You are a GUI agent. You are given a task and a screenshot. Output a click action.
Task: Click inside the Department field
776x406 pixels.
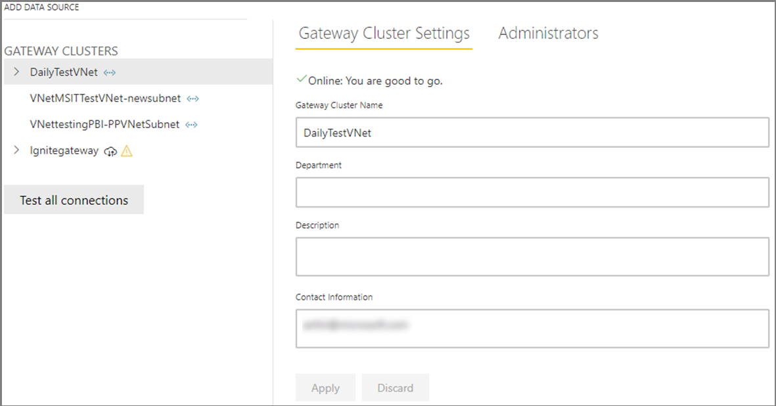click(x=532, y=192)
